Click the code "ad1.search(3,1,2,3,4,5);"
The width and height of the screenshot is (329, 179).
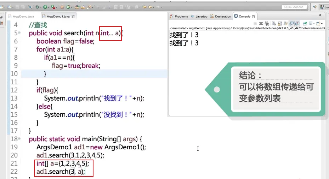coord(70,155)
